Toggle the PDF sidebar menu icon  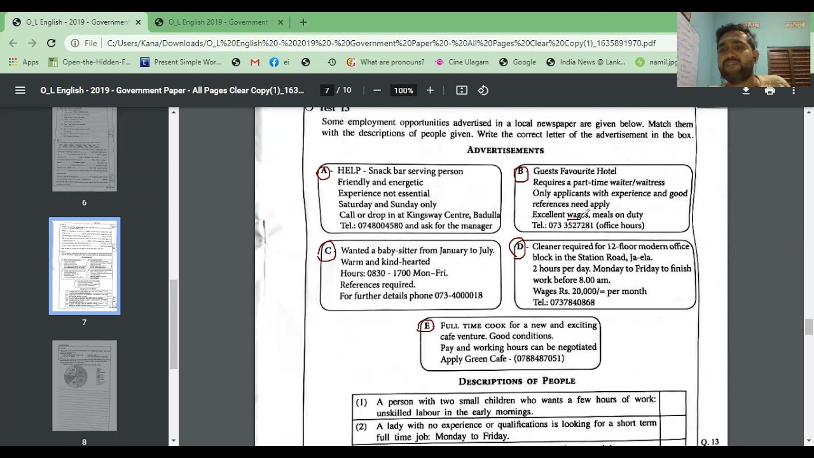(x=20, y=90)
